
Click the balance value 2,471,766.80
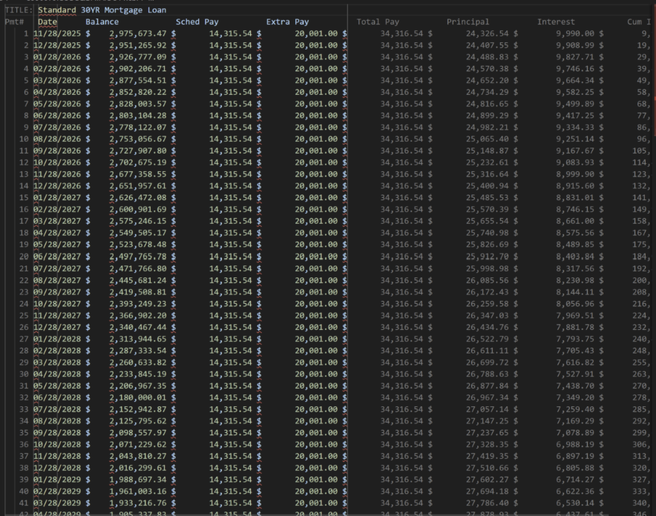137,268
